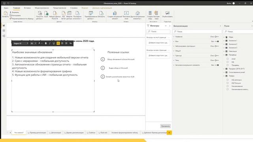Open the Обзор обновлений в блоге Microsoft link

(x=121, y=60)
